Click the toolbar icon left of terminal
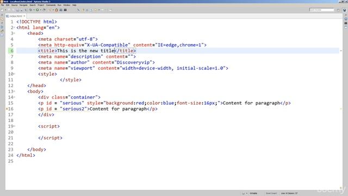The height and width of the screenshot is (196, 348). point(61,10)
